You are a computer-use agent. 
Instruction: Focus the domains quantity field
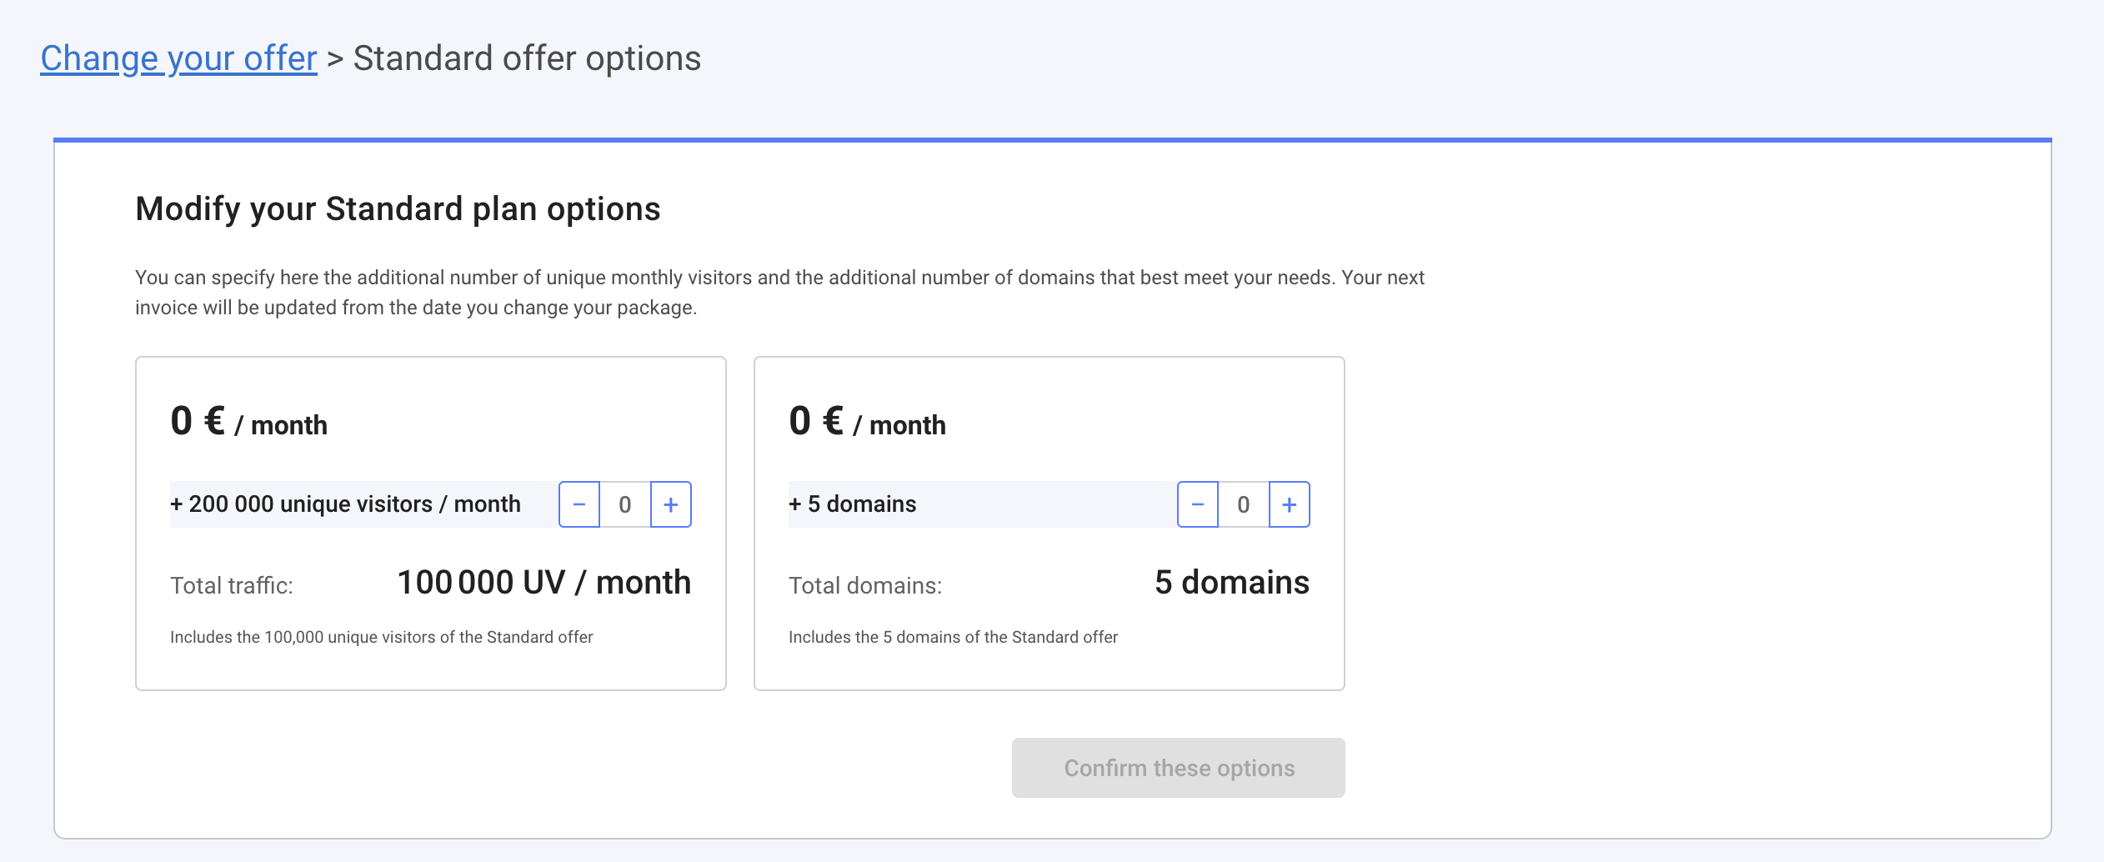click(1243, 504)
